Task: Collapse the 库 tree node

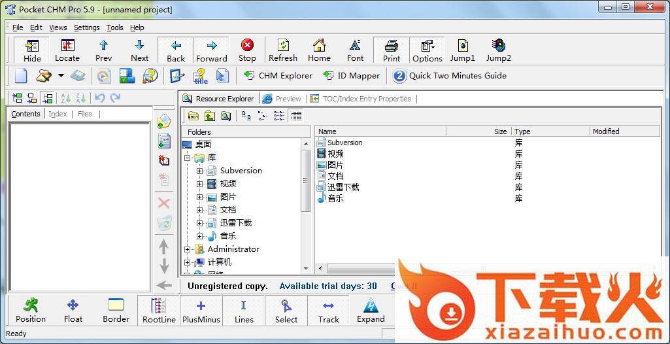Action: click(x=187, y=158)
